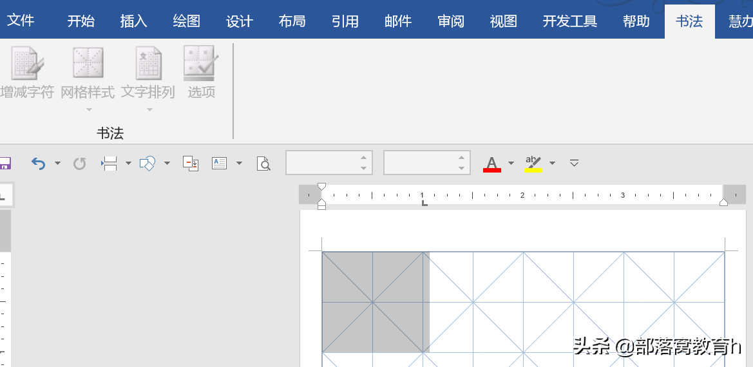Viewport: 753px width, 367px height.
Task: Click the undo arrow icon
Action: coord(39,164)
